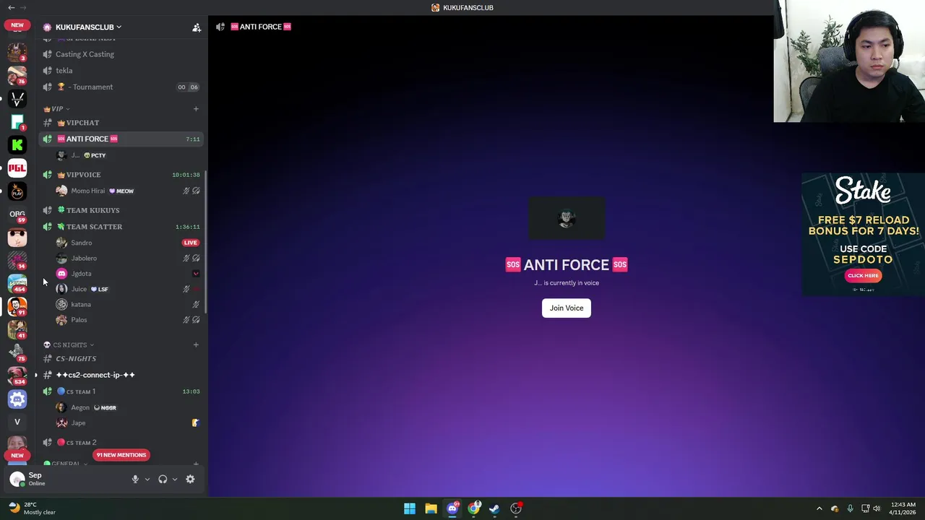The height and width of the screenshot is (520, 925).
Task: Add channel to VIP category
Action: [x=196, y=108]
